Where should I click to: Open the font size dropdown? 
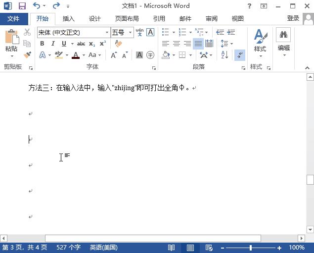[131, 32]
